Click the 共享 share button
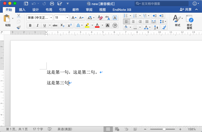This screenshot has height=132, width=202. [186, 9]
